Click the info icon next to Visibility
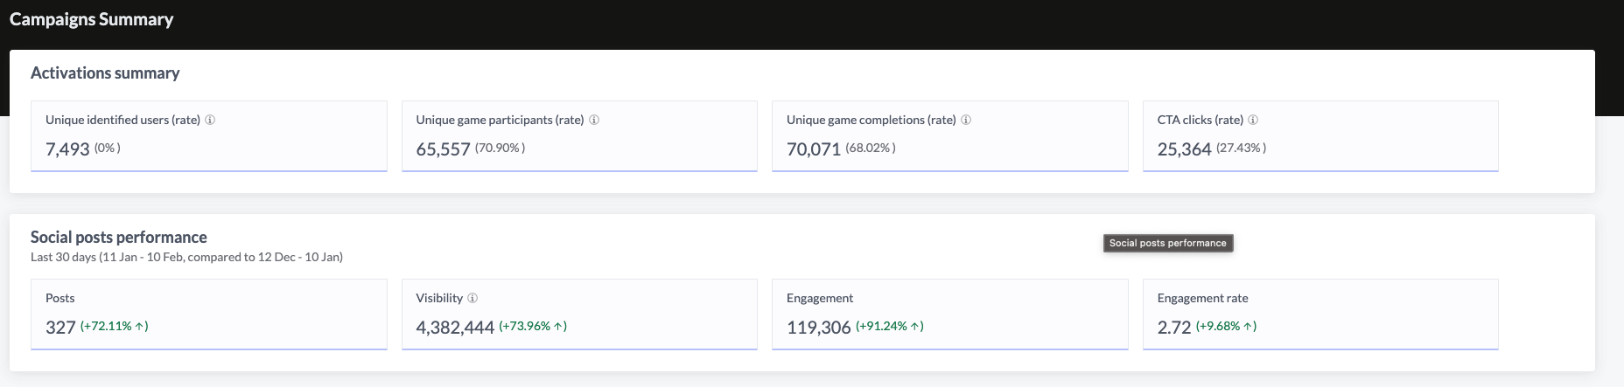This screenshot has width=1624, height=387. point(472,299)
